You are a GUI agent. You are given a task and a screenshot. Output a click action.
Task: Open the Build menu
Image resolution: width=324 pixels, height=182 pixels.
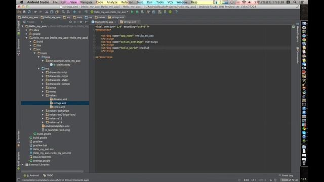coord(140,2)
